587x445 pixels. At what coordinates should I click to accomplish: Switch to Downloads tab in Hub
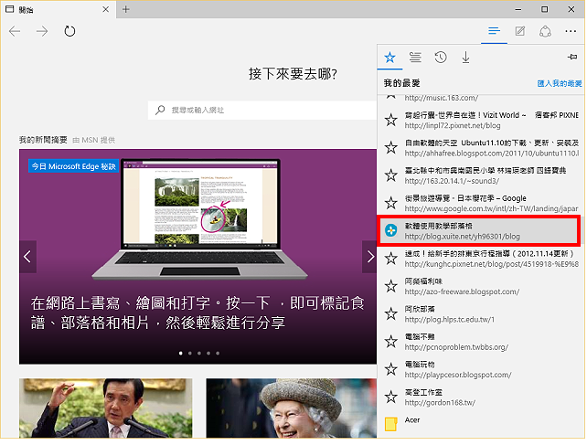pyautogui.click(x=465, y=58)
